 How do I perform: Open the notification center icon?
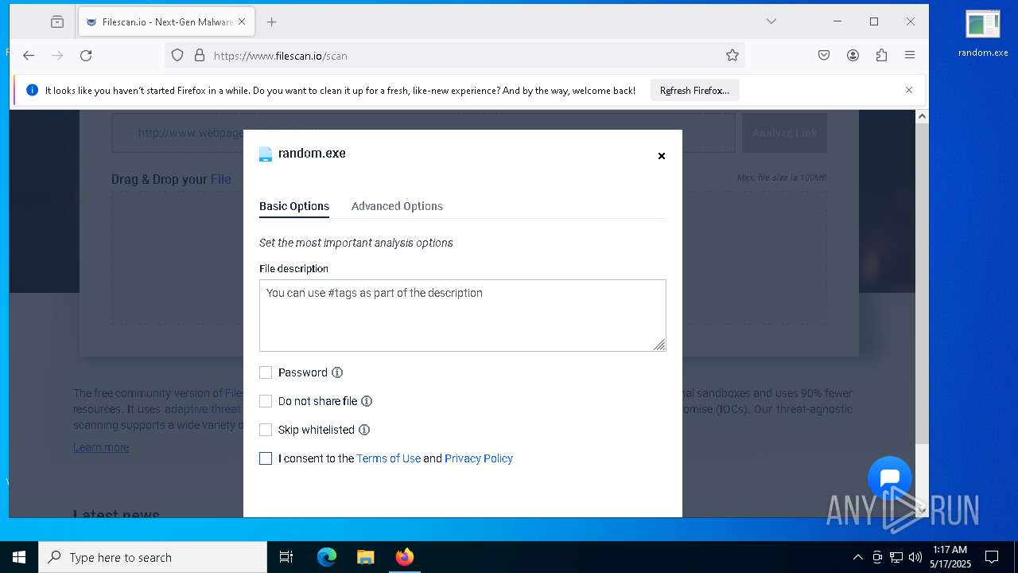pyautogui.click(x=992, y=557)
